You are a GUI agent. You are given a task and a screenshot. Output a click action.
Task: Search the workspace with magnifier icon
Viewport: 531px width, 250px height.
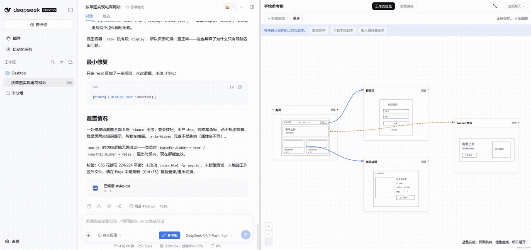pyautogui.click(x=53, y=62)
